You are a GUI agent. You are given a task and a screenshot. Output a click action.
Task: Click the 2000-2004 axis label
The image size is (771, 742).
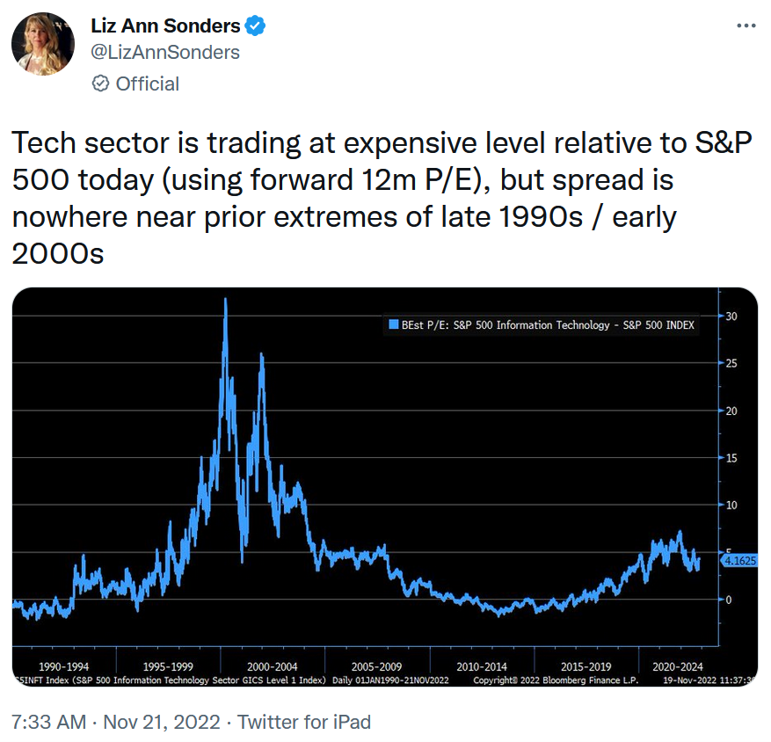click(273, 666)
